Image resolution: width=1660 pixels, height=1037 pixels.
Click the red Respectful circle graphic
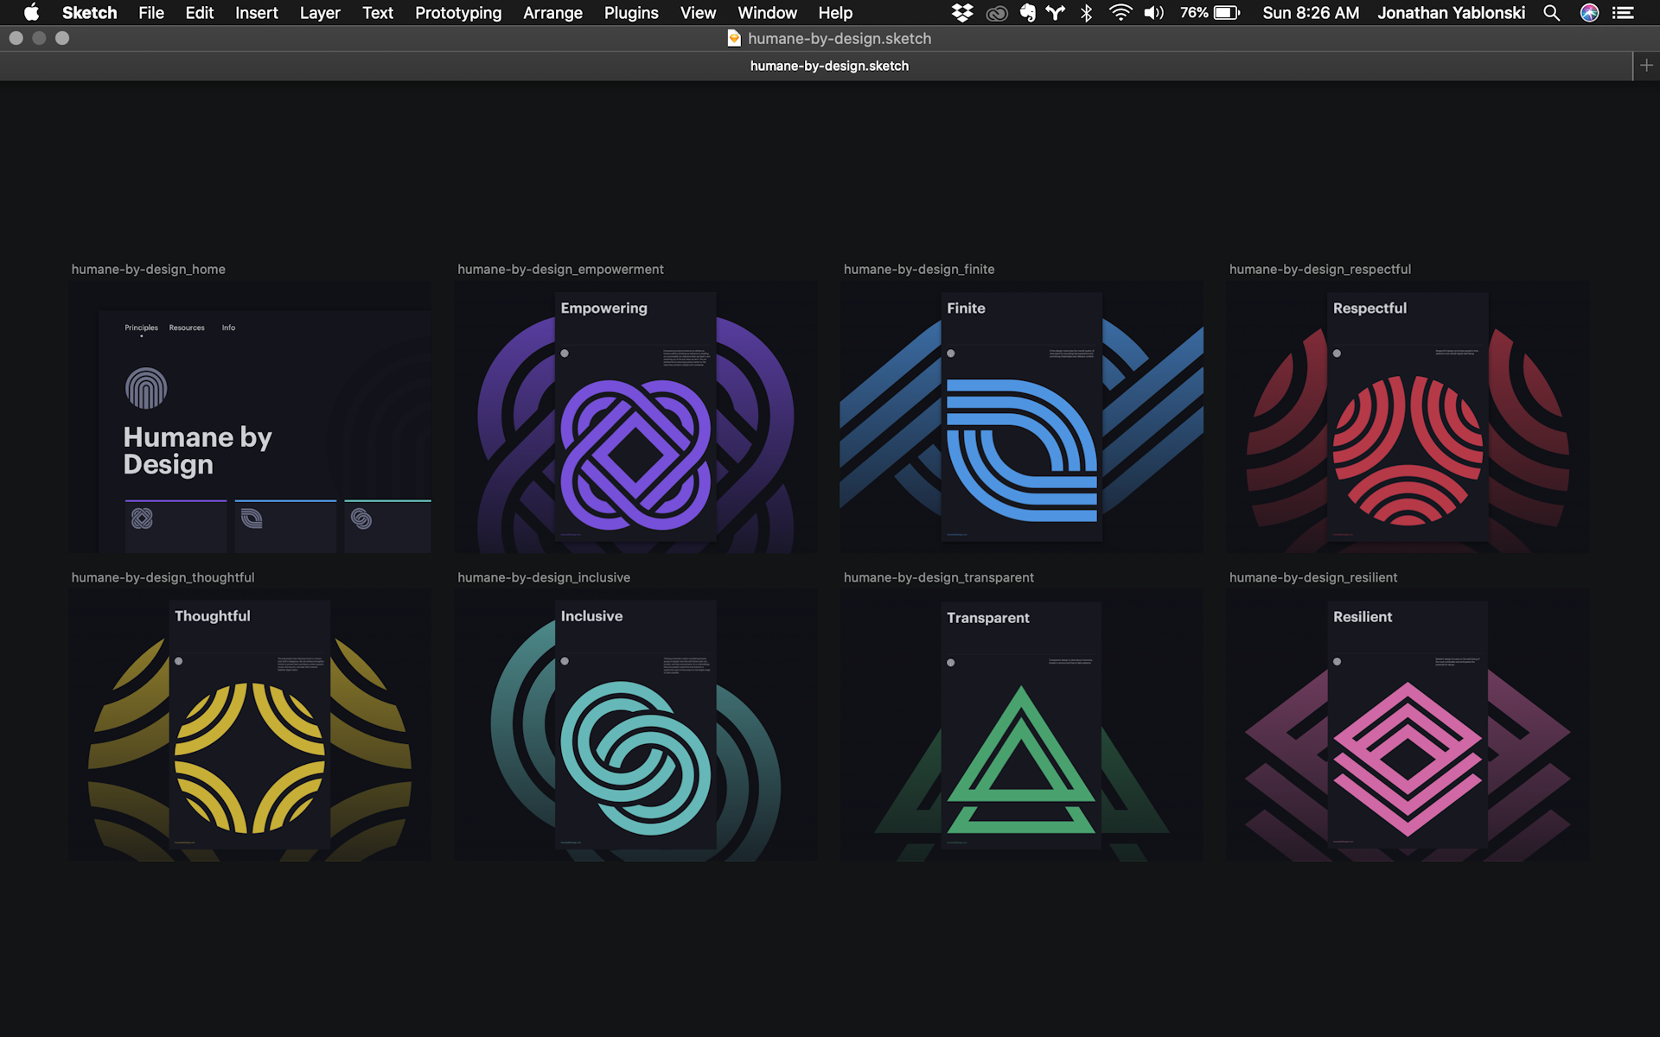1408,450
